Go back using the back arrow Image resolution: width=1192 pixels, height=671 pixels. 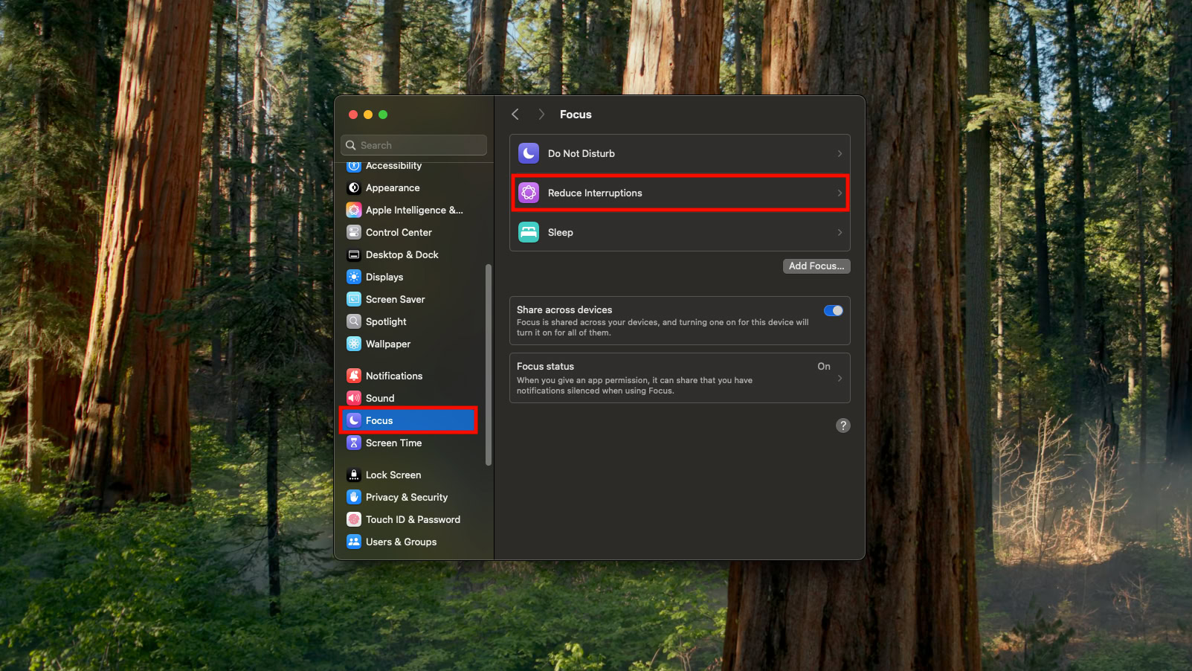[x=515, y=115]
